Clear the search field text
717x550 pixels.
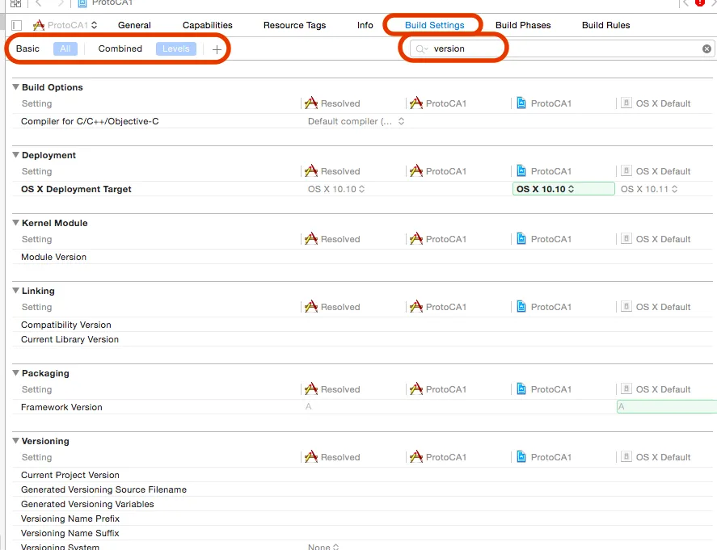click(706, 49)
